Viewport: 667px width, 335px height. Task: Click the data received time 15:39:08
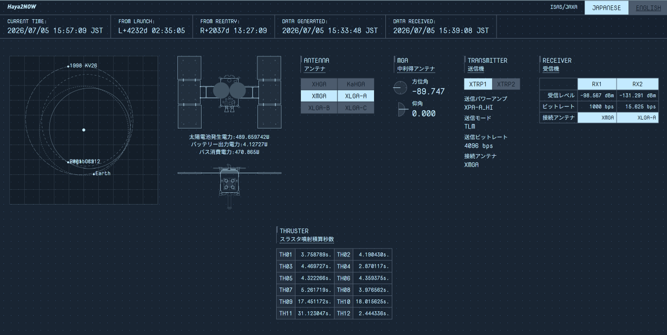tap(441, 31)
